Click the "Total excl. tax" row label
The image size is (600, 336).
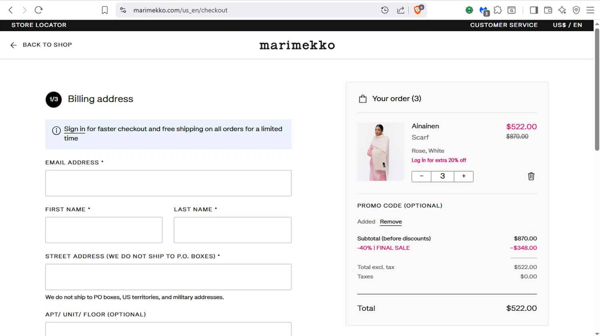coord(376,267)
